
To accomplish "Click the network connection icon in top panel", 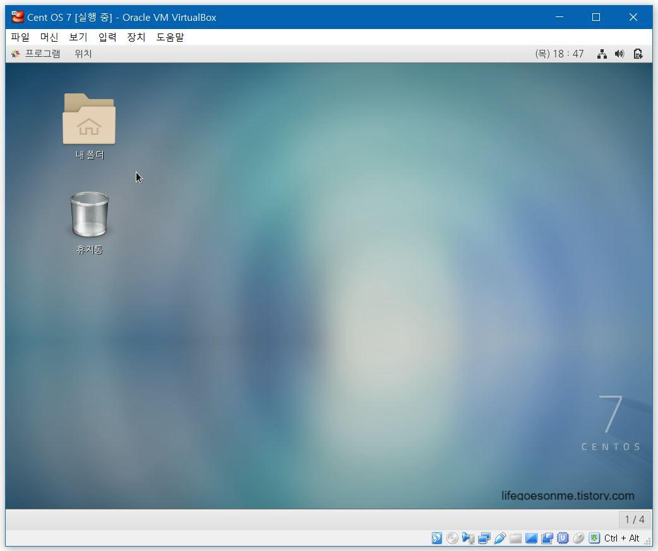I will click(602, 54).
